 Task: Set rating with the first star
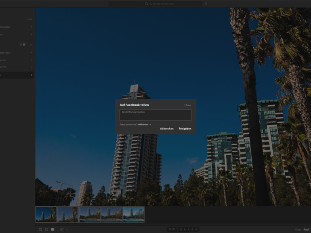[x=181, y=229]
